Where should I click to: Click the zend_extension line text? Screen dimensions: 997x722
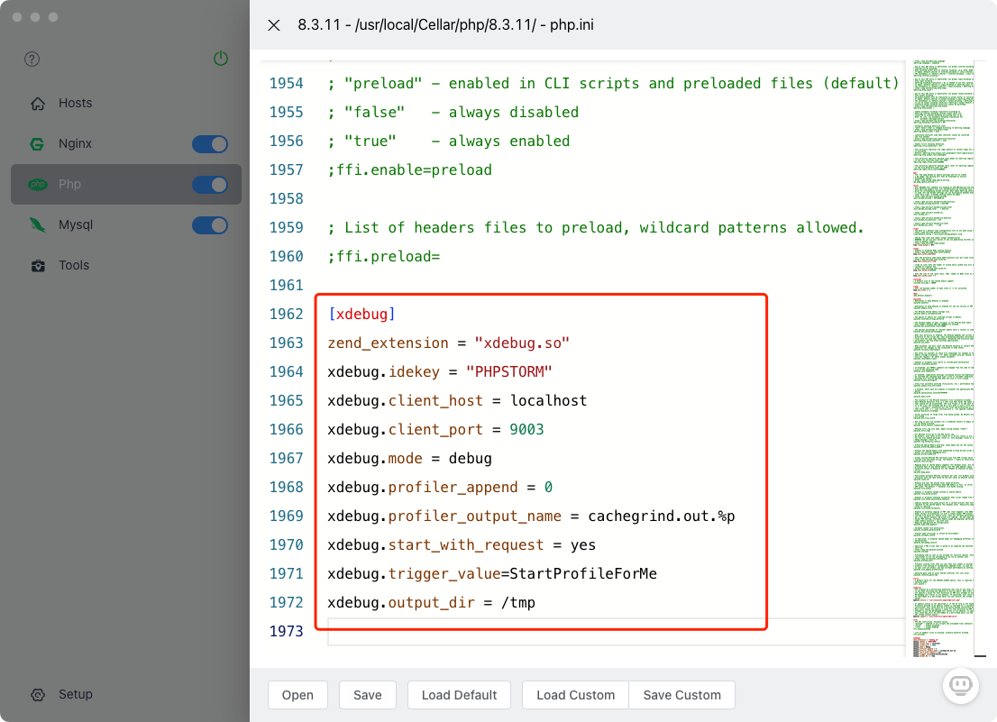coord(448,343)
